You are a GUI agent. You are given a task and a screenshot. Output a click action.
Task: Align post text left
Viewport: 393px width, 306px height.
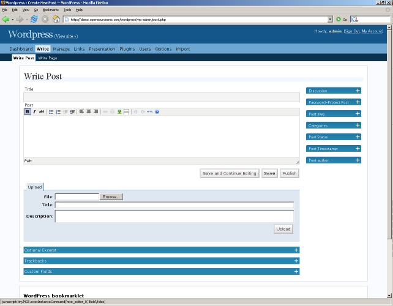click(81, 111)
